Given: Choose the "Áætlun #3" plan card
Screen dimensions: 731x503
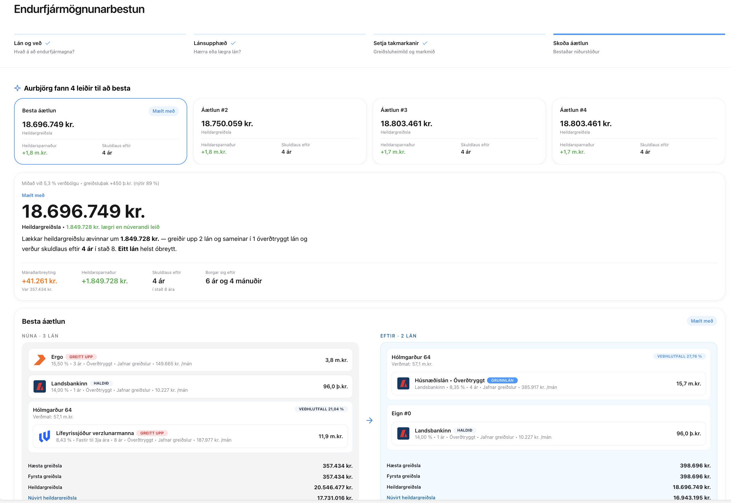Looking at the screenshot, I should [x=459, y=131].
